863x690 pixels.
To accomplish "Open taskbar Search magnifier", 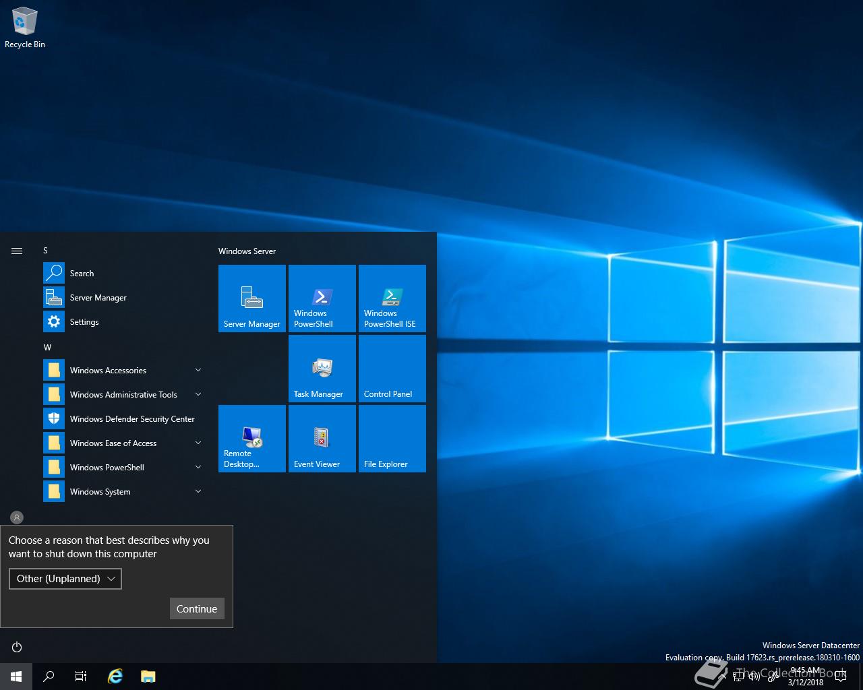I will [49, 677].
